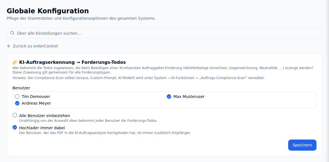Viewport: 329px width, 162px height.
Task: Click the Globale Konfiguration heading
Action: pos(48,11)
